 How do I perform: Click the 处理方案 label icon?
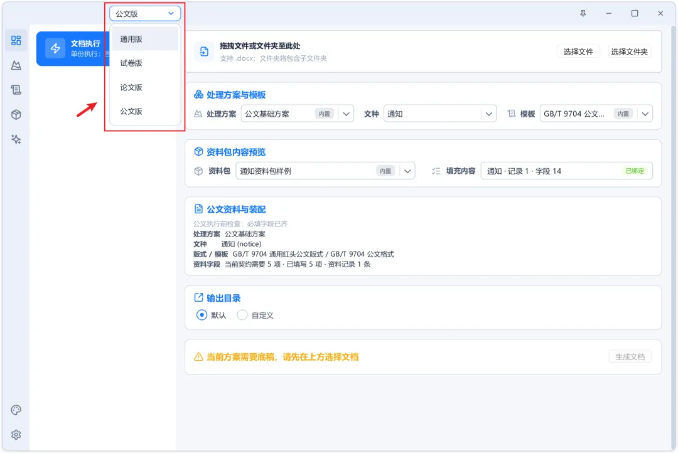[198, 114]
